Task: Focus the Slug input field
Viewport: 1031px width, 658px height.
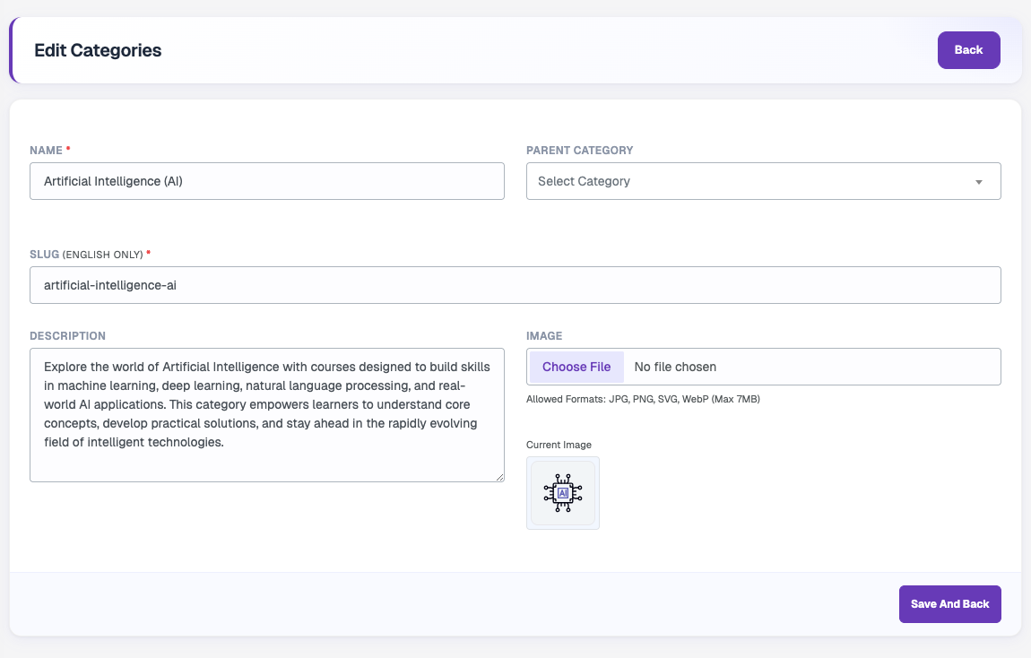Action: click(515, 285)
